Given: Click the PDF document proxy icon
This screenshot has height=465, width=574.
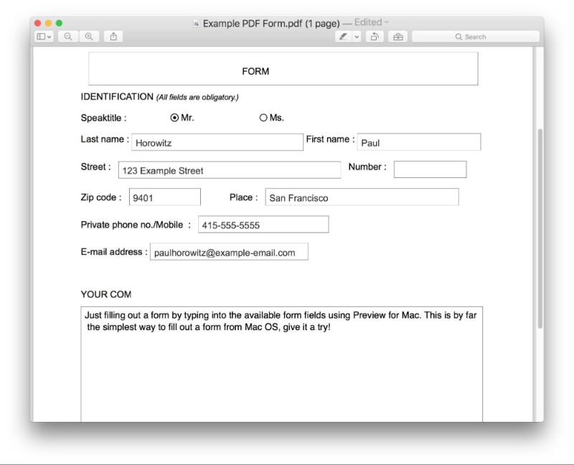Looking at the screenshot, I should click(197, 24).
